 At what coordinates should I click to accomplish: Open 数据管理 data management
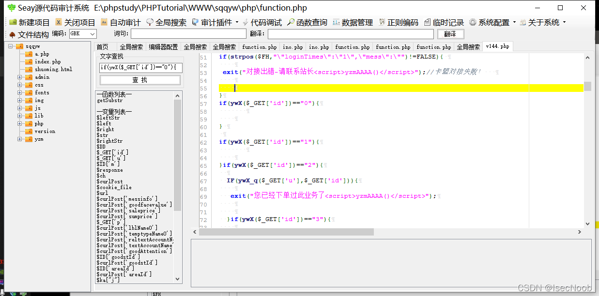click(x=353, y=22)
